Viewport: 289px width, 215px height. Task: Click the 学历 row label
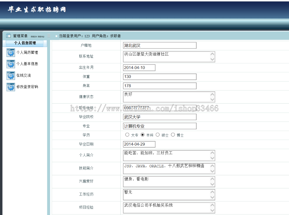86,135
